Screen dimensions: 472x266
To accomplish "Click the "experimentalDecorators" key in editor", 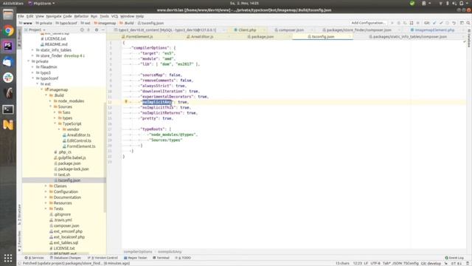I will pos(167,97).
